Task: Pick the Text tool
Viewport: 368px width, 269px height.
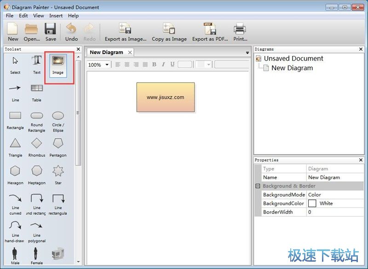Action: click(x=37, y=64)
